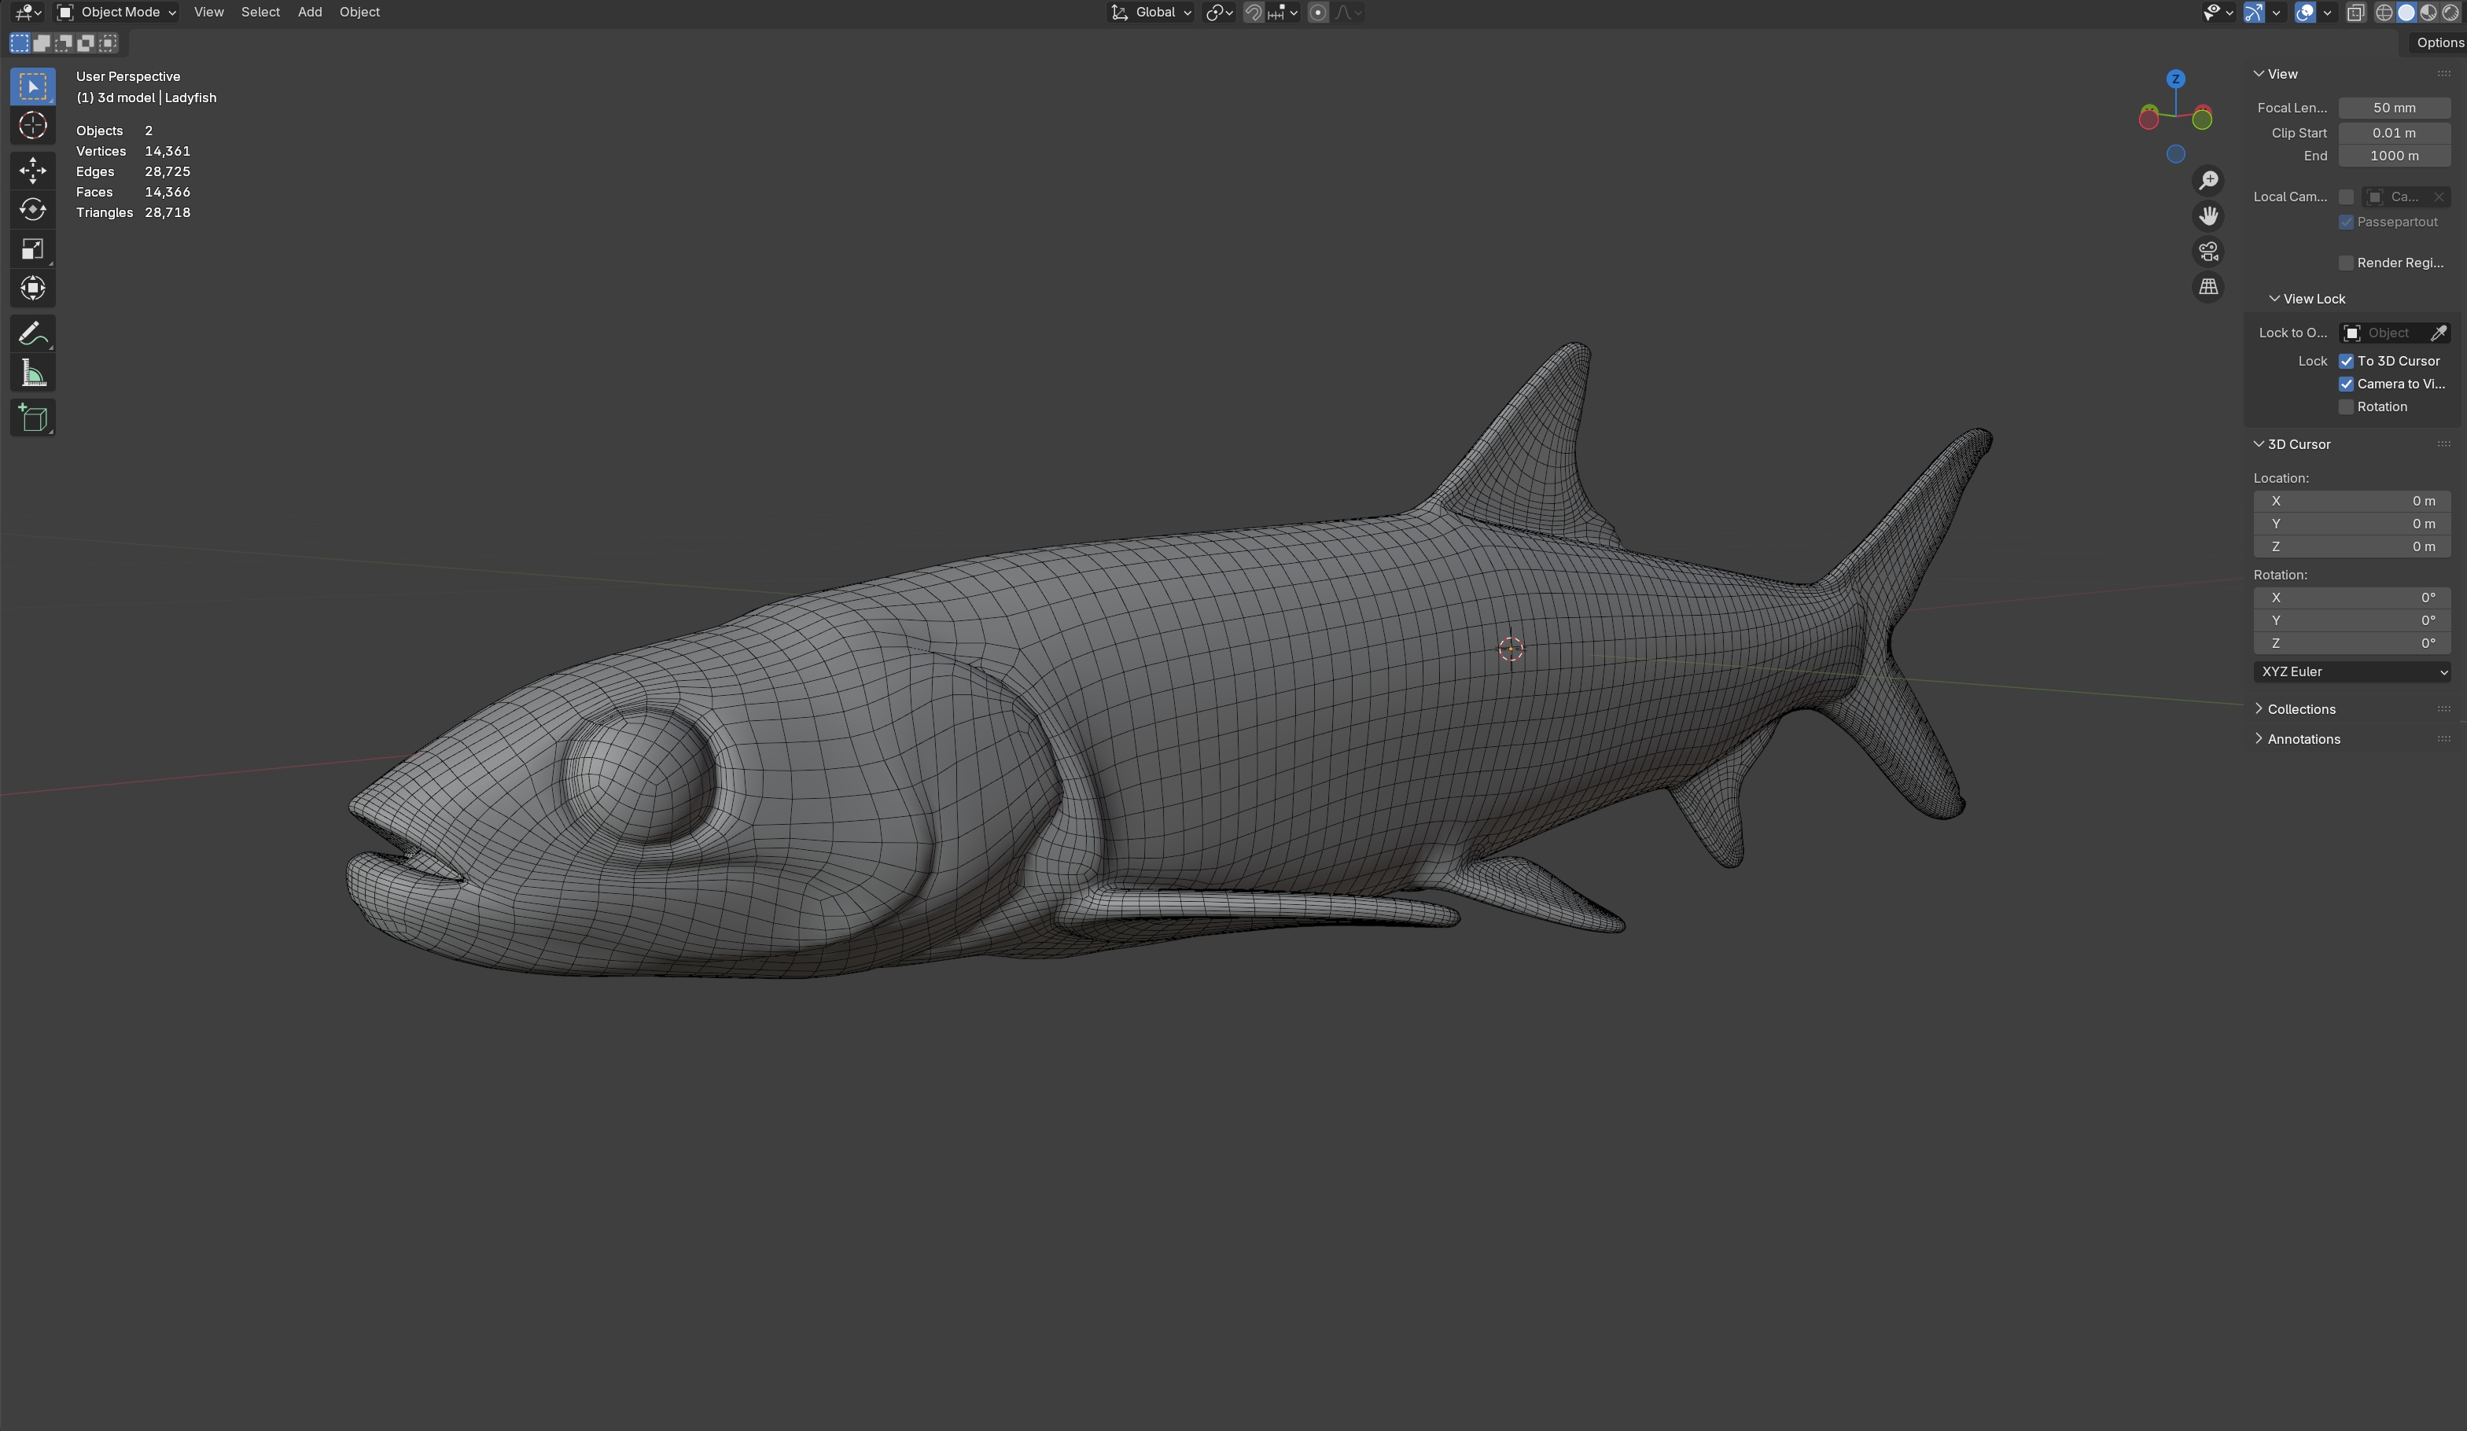Switch to orthographic view with grid icon
Viewport: 2467px width, 1431px height.
pos(2207,287)
